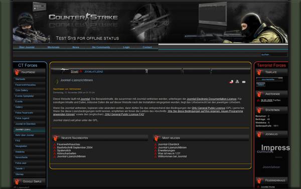Open the template selection dropdown
Screen dimensions: 301x189
tap(269, 79)
